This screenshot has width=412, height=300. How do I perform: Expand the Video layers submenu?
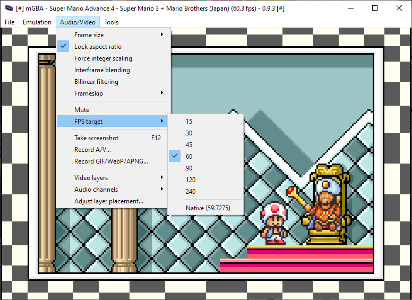pyautogui.click(x=113, y=177)
